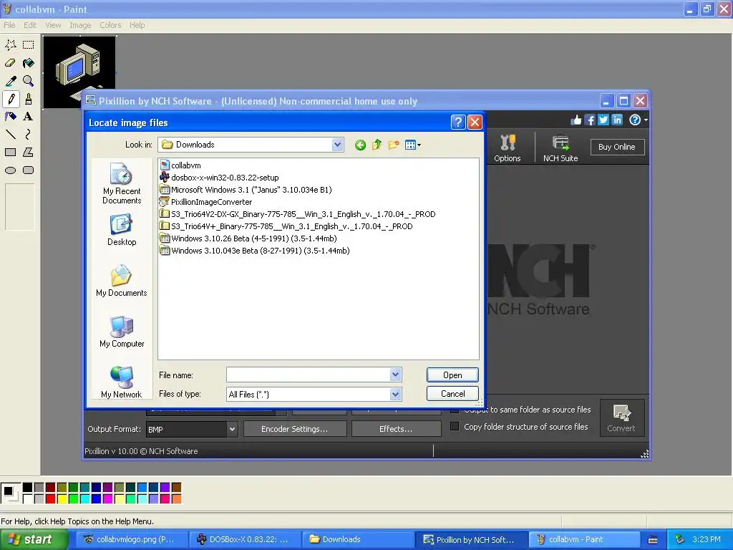Go to My Recent Documents place
Viewport: 733px width, 550px height.
tap(122, 183)
